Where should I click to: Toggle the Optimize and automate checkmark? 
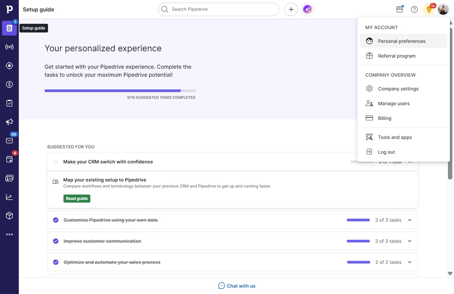(x=56, y=262)
